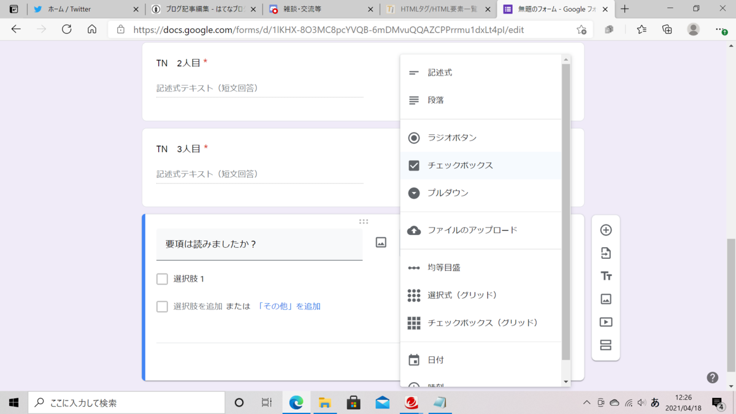The height and width of the screenshot is (414, 736).
Task: Select the add title and description icon
Action: 606,276
